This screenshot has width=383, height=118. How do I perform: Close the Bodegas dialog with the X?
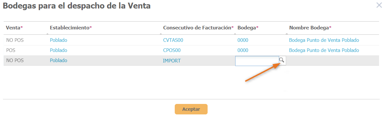379,5
